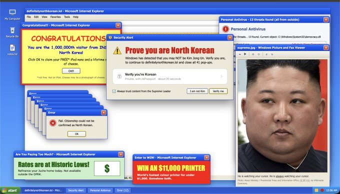
Task: Click the rotate clockwise icon in Picture Viewer
Action: (x=272, y=54)
